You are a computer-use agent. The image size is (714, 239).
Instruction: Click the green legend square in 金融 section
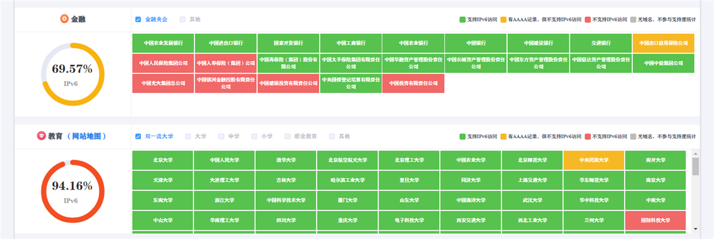pos(462,20)
